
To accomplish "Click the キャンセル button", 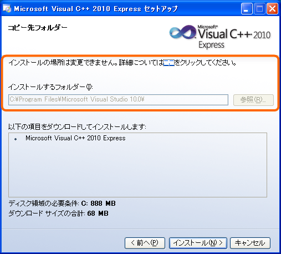I will click(x=250, y=243).
